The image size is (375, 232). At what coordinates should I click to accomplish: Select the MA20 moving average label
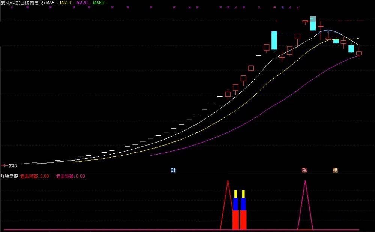(x=84, y=3)
